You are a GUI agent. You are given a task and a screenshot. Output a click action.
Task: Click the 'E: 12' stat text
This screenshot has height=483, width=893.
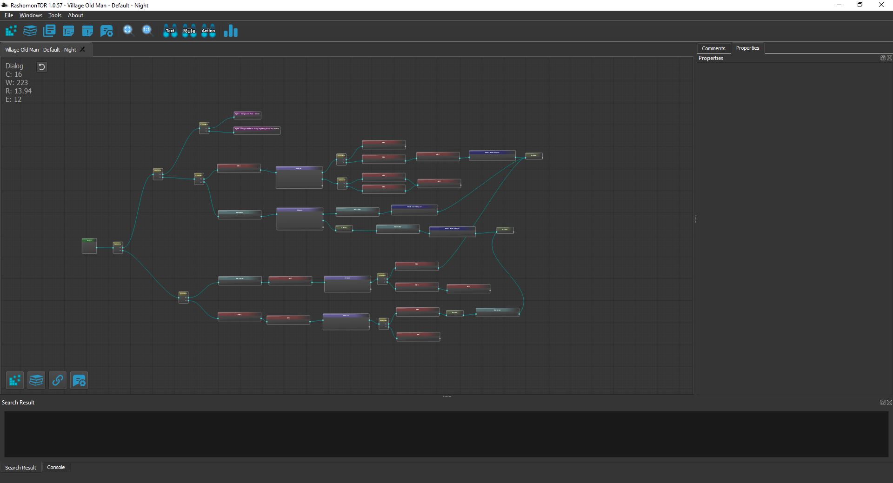pos(13,99)
